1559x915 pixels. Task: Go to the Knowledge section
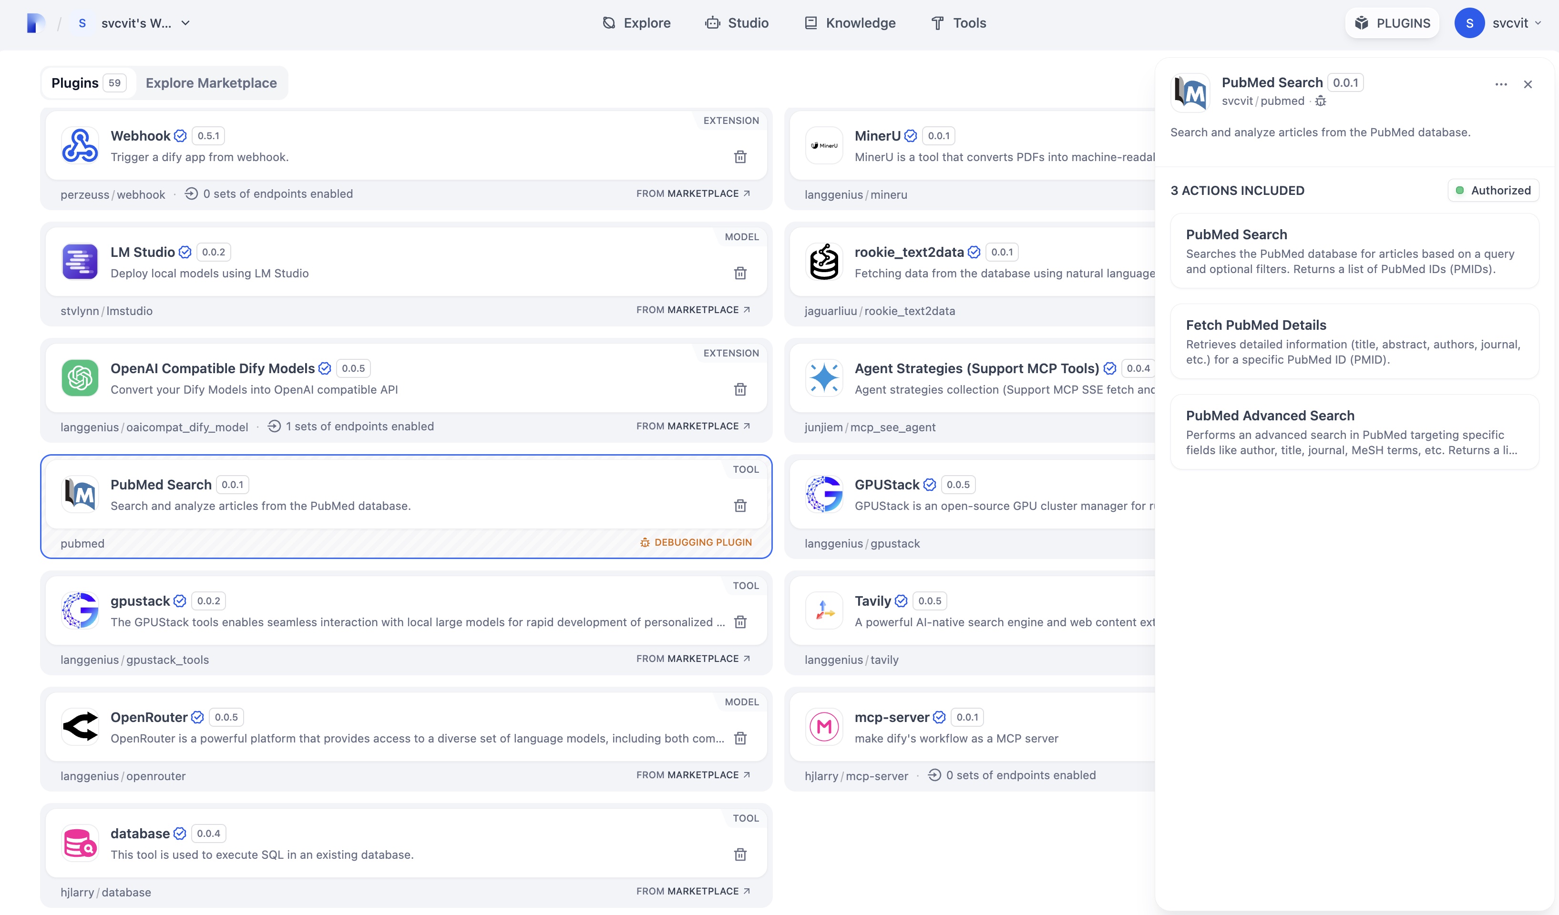pyautogui.click(x=850, y=23)
